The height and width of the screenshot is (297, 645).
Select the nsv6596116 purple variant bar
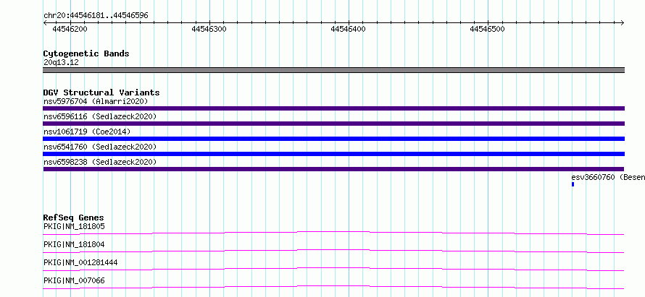(333, 124)
